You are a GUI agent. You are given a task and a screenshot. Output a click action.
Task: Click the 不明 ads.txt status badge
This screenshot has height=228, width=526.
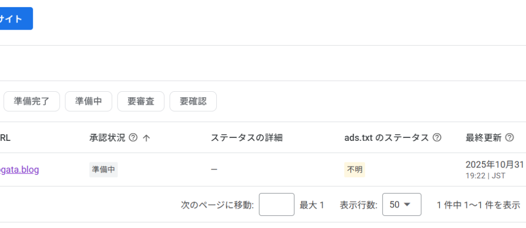(x=354, y=170)
